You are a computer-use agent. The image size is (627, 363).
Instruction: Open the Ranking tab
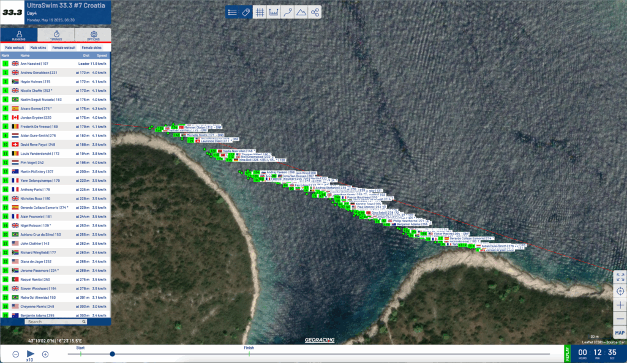coord(19,35)
